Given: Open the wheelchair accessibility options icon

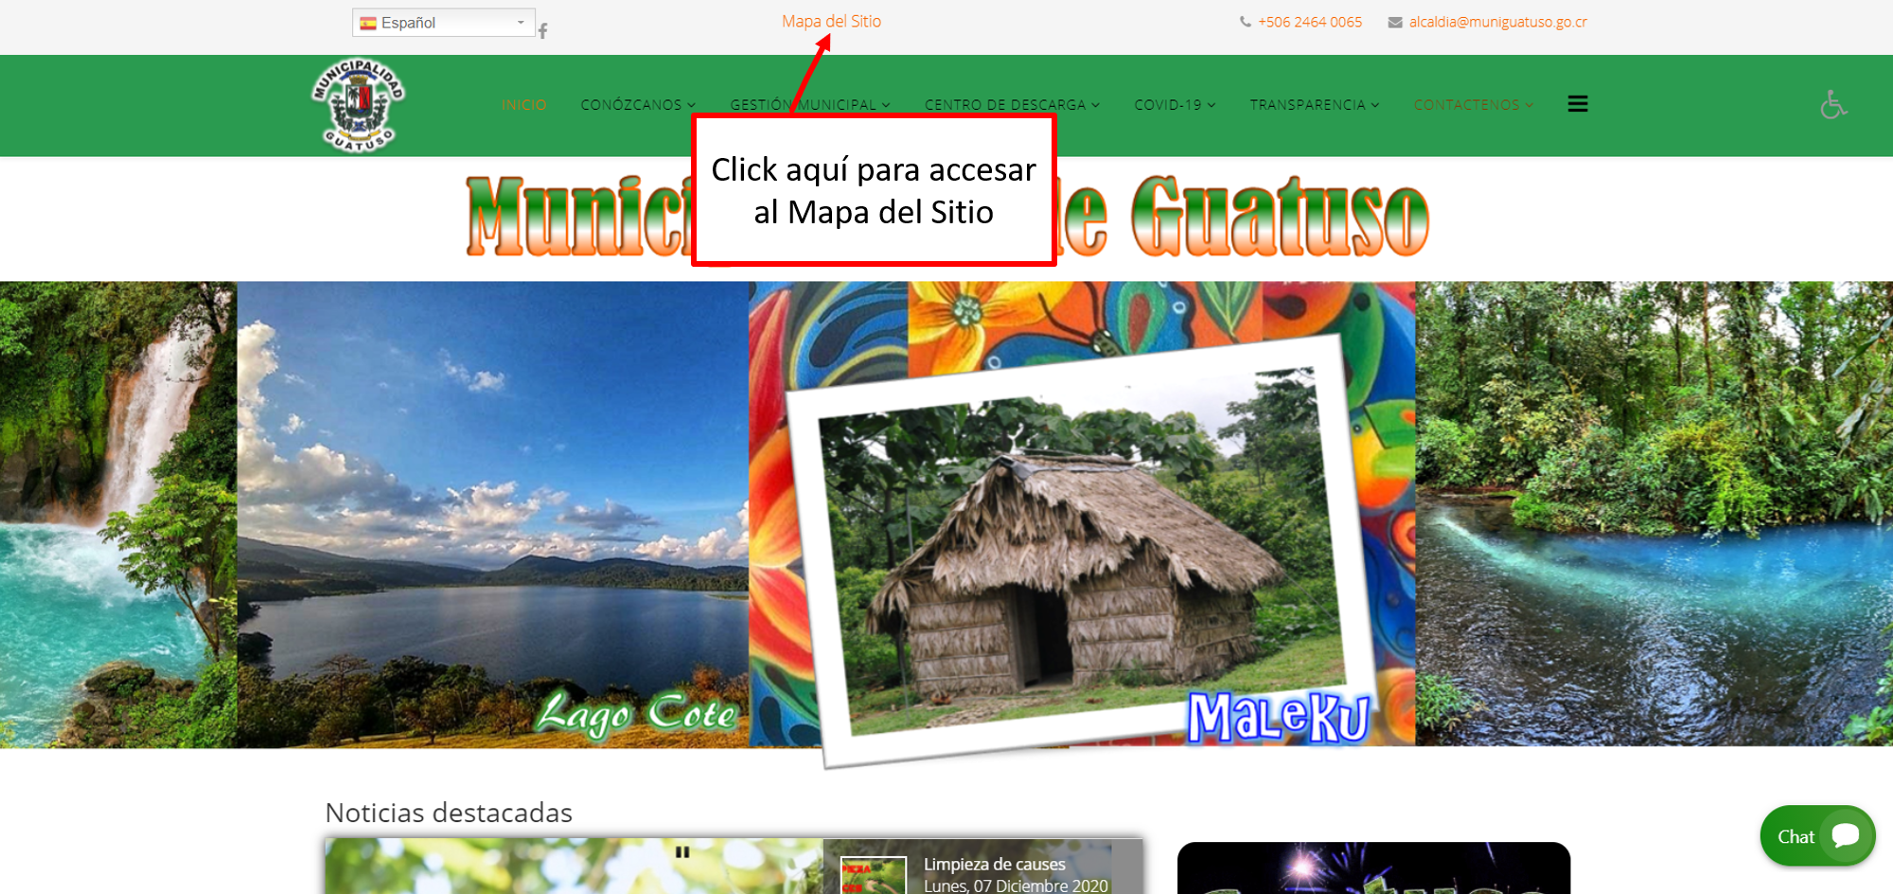Looking at the screenshot, I should coord(1833,104).
